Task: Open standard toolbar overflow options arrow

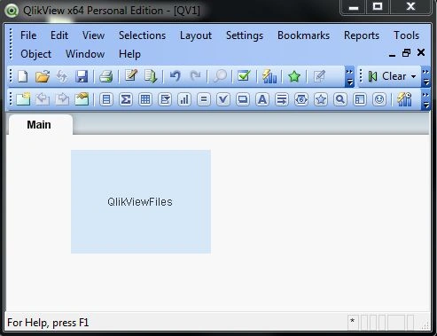Action: click(x=349, y=77)
